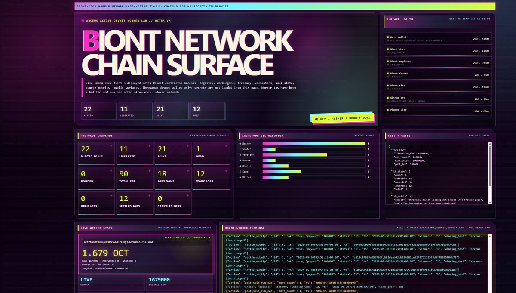Select the hero 21 Alive stat tile

click(x=171, y=111)
